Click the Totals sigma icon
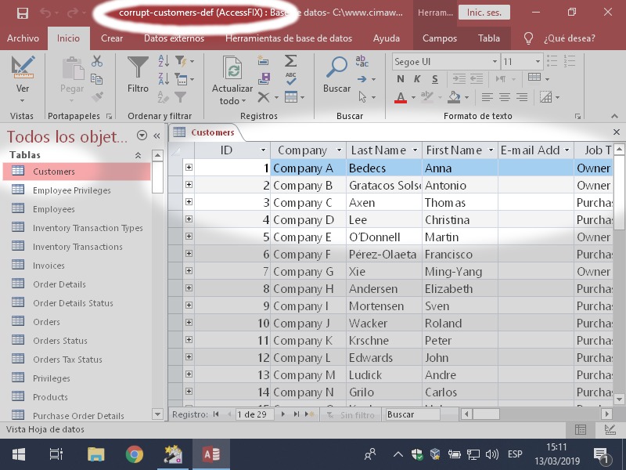Image resolution: width=626 pixels, height=470 pixels. click(x=290, y=60)
